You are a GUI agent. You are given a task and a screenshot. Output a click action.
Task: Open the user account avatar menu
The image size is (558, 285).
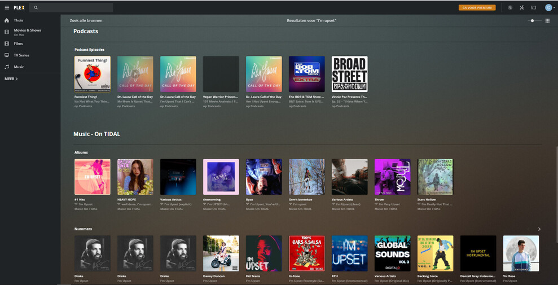pyautogui.click(x=550, y=7)
